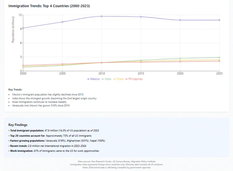This screenshot has height=171, width=233.
Task: Select Mexico's 2005 data point
Action: [62, 22]
